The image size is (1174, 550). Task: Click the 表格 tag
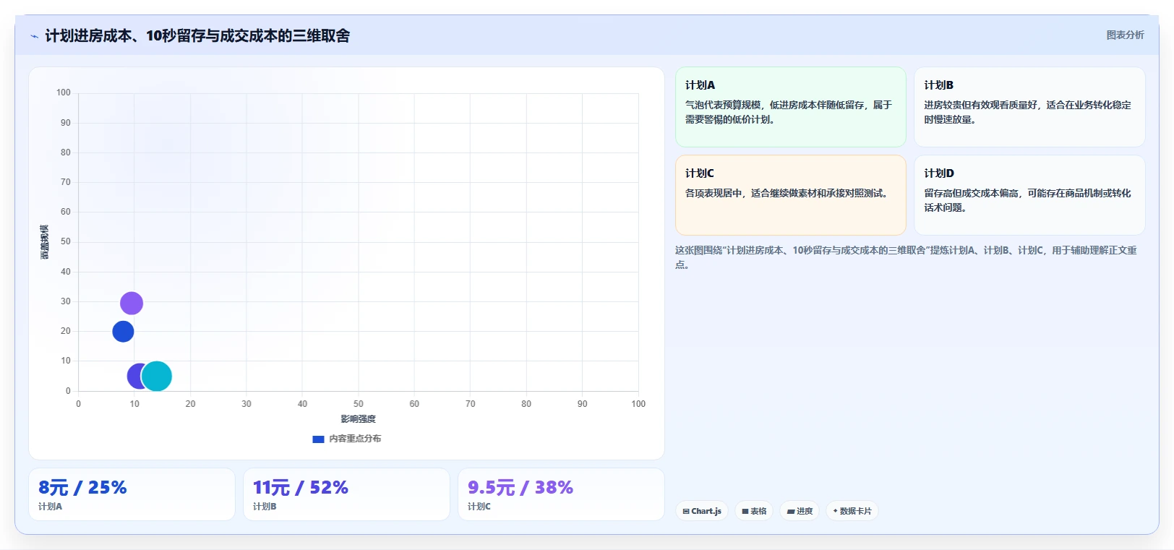[x=754, y=511]
